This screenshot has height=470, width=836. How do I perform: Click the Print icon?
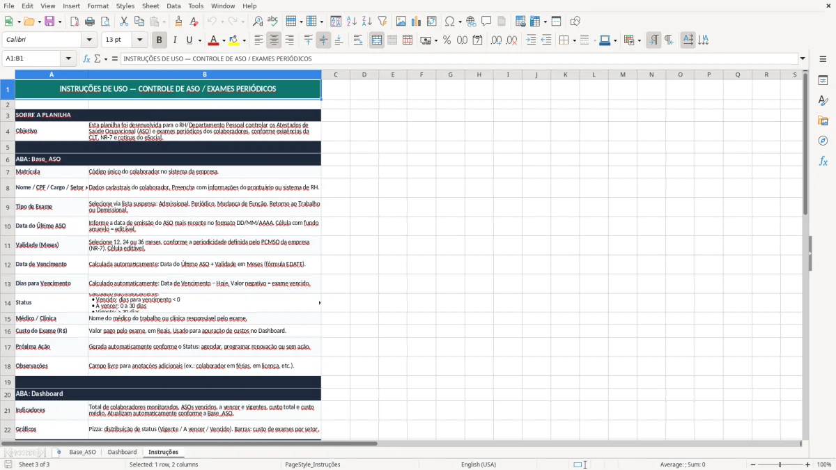(x=90, y=22)
